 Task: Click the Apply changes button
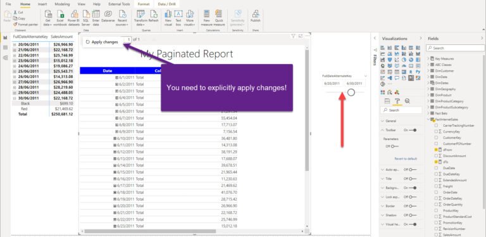point(102,42)
